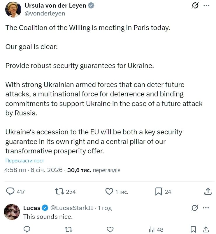The image size is (216, 234).
Task: Repost Lucas's reply
Action: point(68,229)
